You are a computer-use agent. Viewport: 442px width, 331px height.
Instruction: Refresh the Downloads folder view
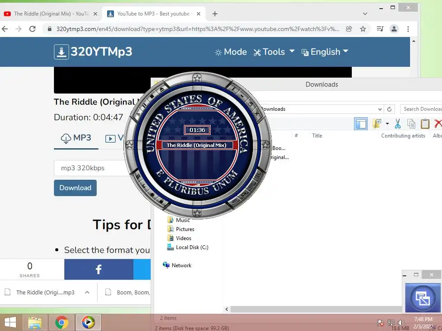[x=389, y=109]
